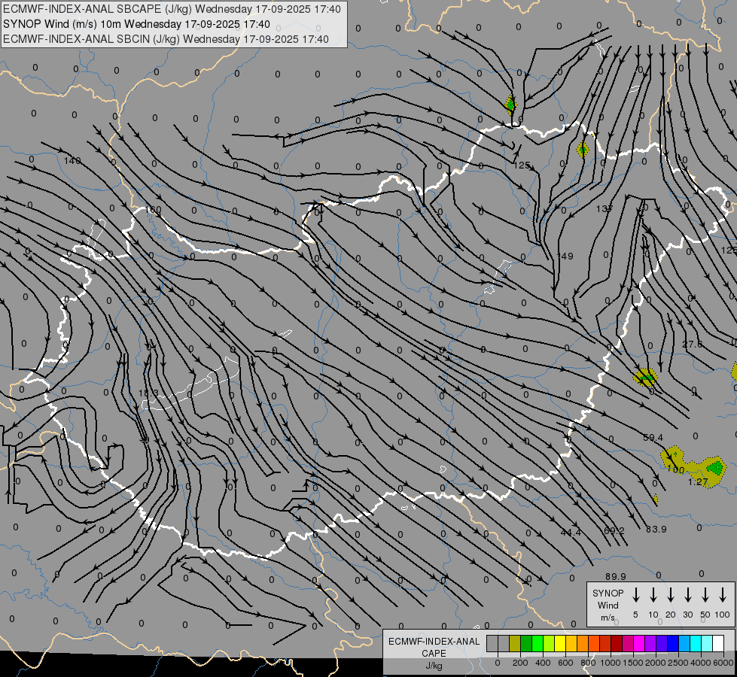The image size is (737, 677).
Task: Click the green CAPE patch beside the 1.27 value
Action: pyautogui.click(x=716, y=467)
